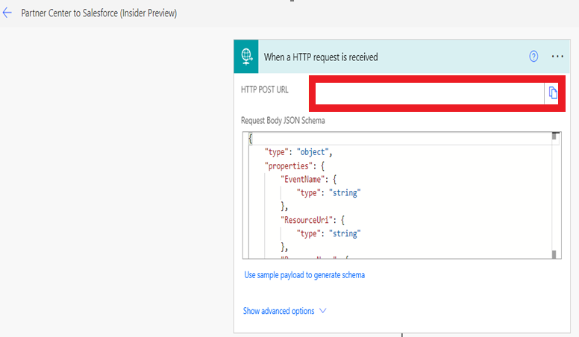Open help for the HTTP request trigger
This screenshot has width=579, height=337.
[x=533, y=57]
